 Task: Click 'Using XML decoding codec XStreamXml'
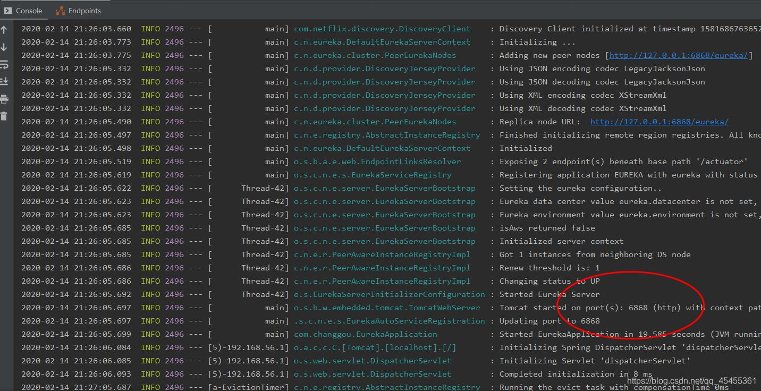pyautogui.click(x=583, y=108)
